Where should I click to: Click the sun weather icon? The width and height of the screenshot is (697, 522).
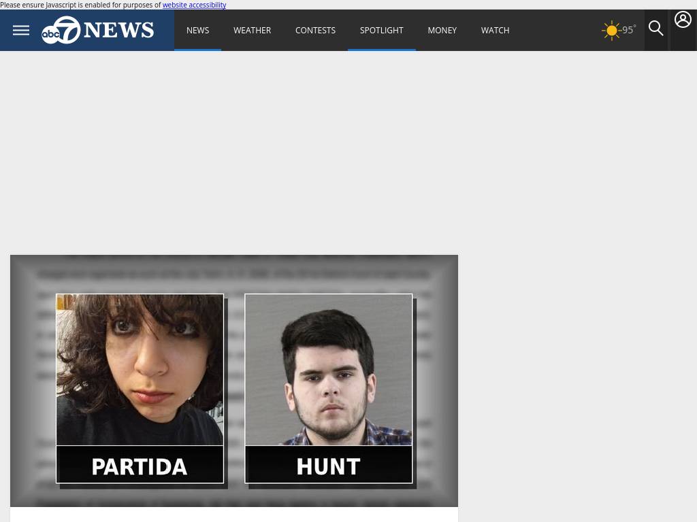point(611,31)
